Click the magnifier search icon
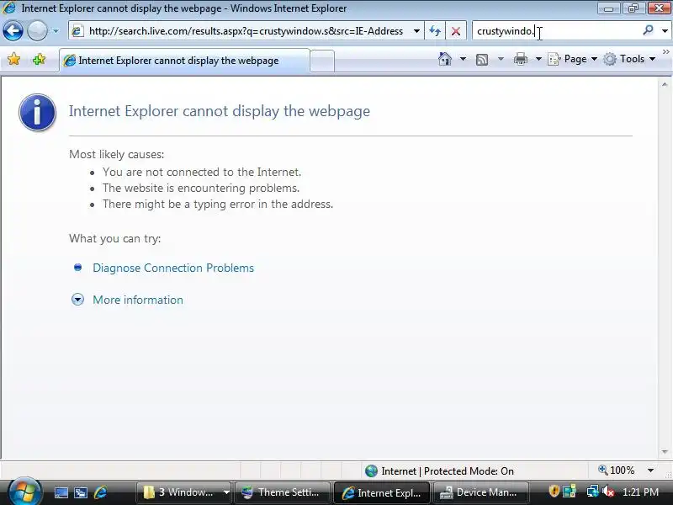The width and height of the screenshot is (673, 505). click(648, 30)
